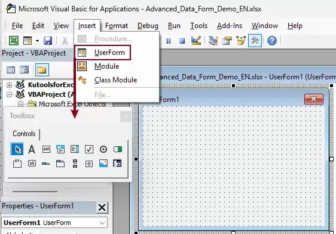Click the red close button on UserForm1
336x234 pixels.
pos(314,99)
